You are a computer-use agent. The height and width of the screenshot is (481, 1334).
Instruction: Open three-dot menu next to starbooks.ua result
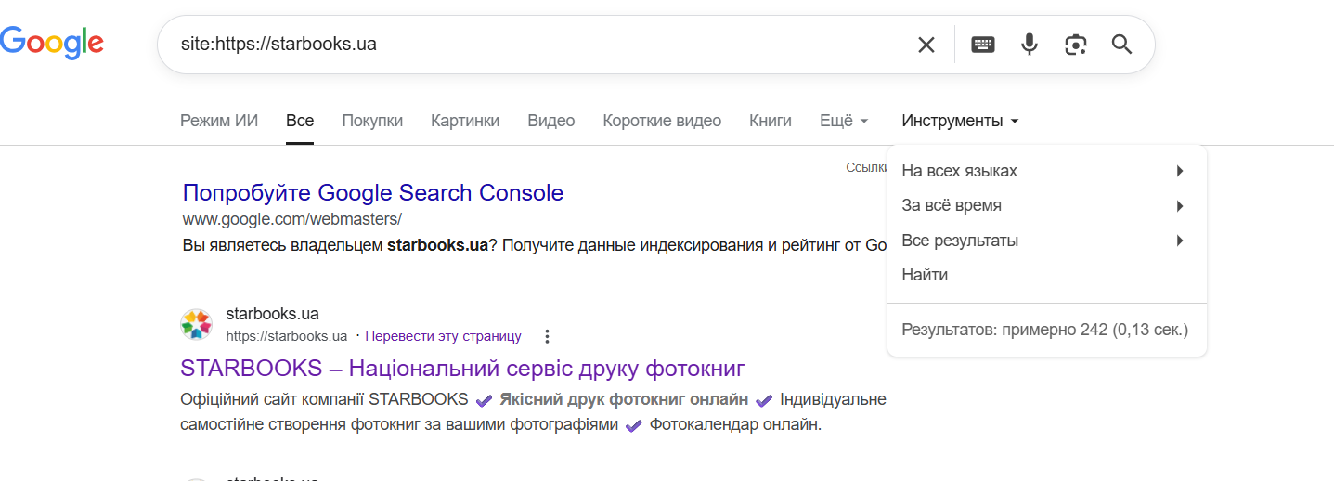click(547, 336)
